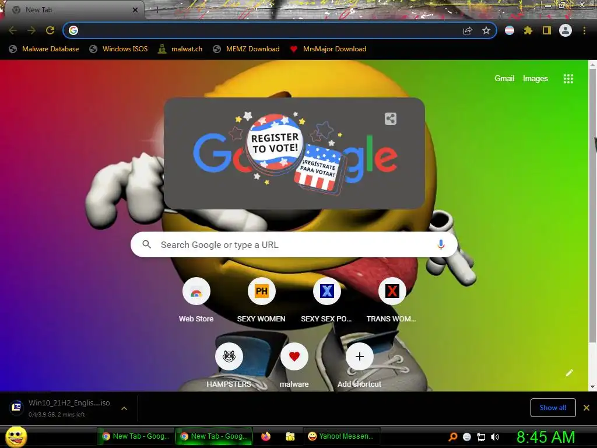
Task: Open the smiley Start button
Action: pyautogui.click(x=16, y=436)
